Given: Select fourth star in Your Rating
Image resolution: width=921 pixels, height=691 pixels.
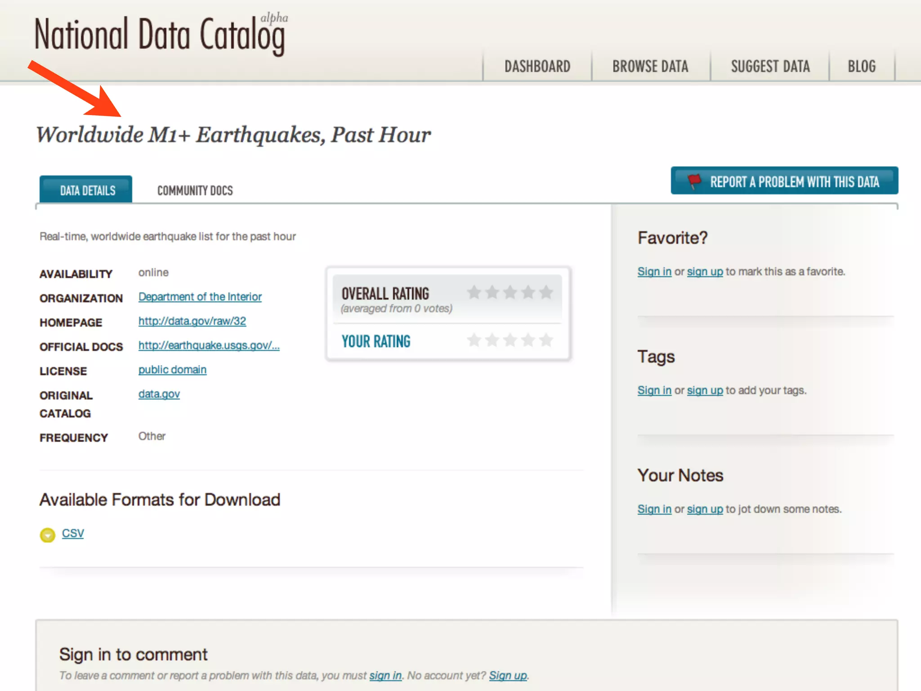Looking at the screenshot, I should click(528, 340).
